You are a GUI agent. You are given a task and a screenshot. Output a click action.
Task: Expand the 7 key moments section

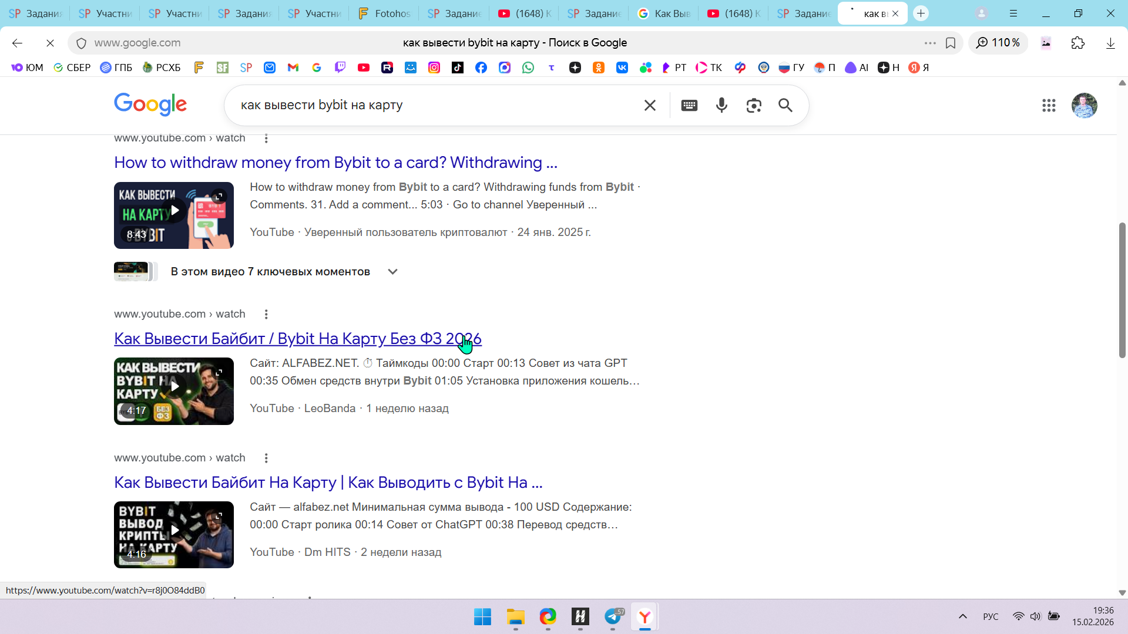coord(393,271)
